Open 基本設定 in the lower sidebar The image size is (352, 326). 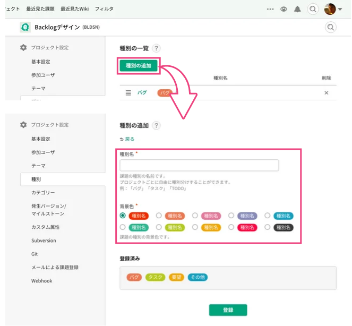tap(41, 139)
